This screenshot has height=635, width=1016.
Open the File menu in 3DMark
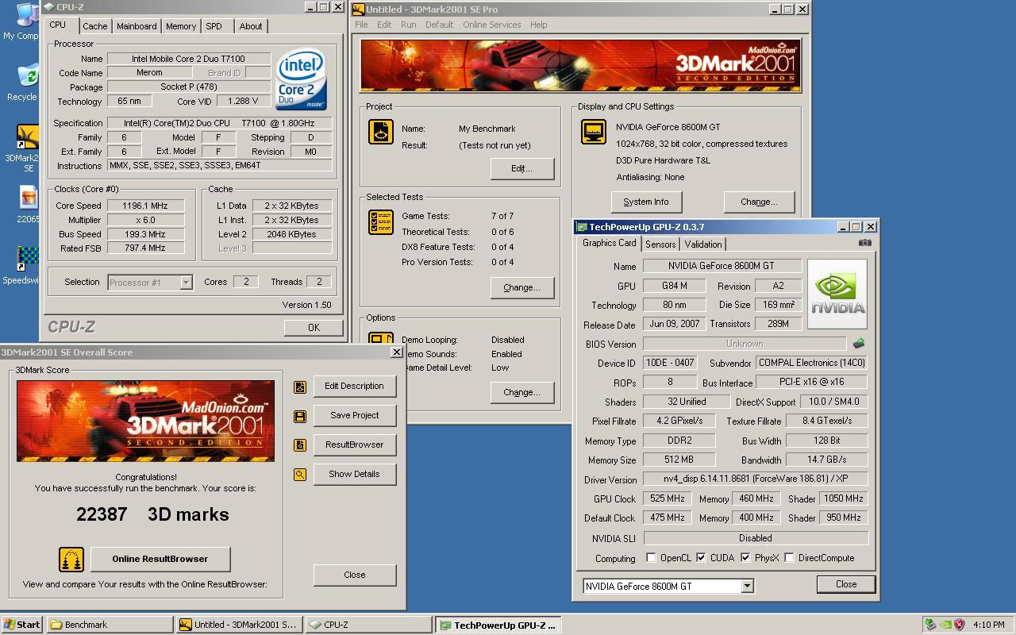click(361, 25)
